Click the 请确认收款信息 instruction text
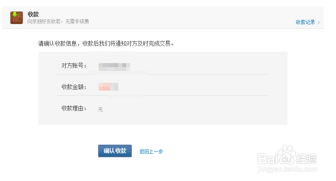 click(x=106, y=43)
